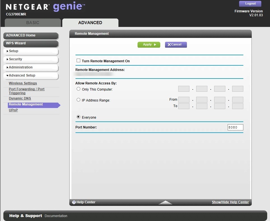
Task: Open the UPnP settings page
Action: pos(13,110)
